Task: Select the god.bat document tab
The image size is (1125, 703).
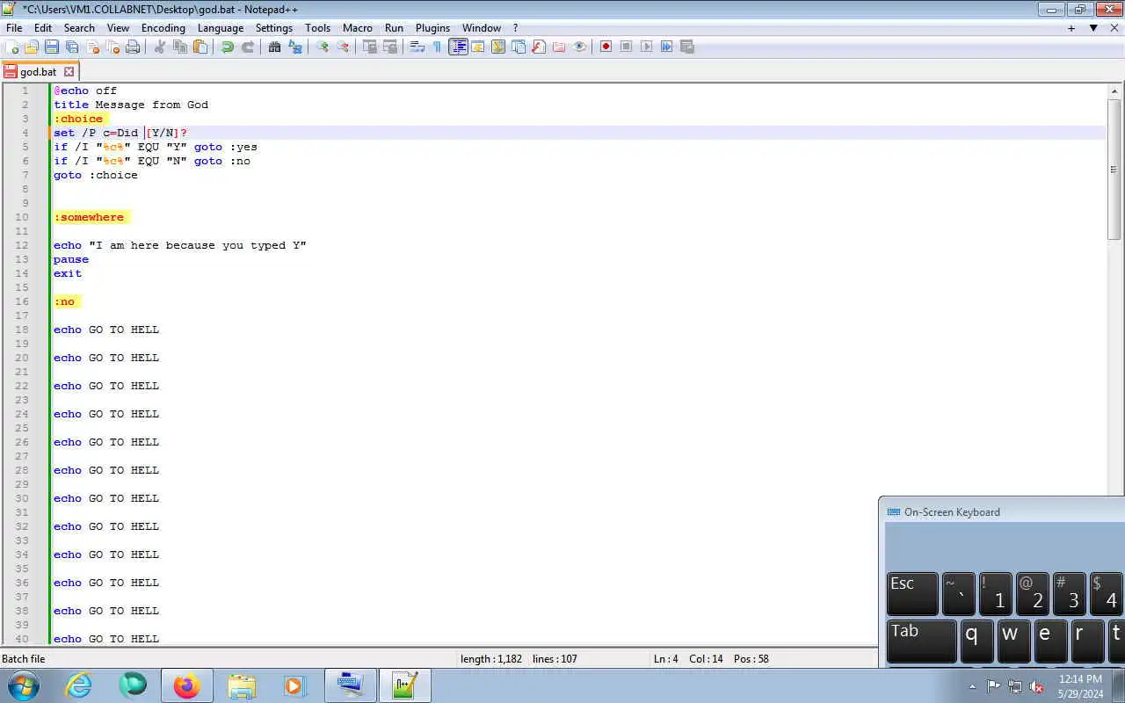Action: click(x=38, y=72)
